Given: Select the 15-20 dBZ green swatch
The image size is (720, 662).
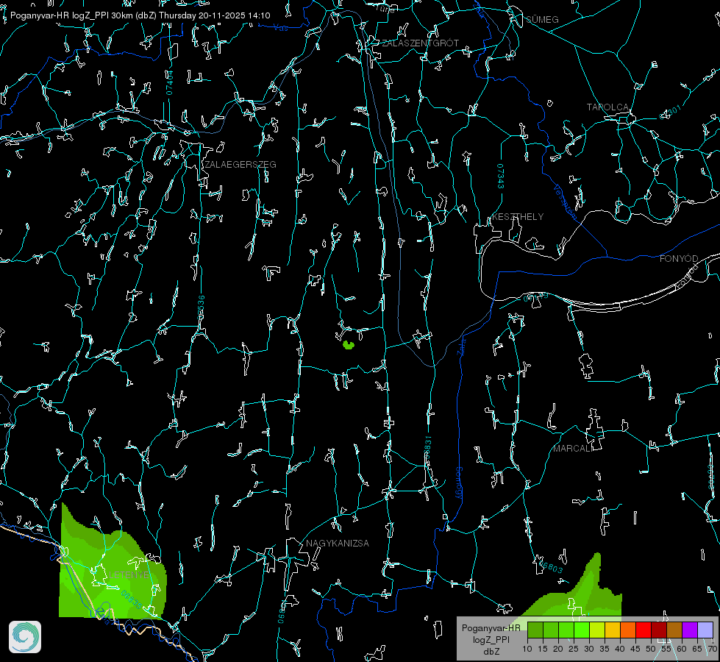Looking at the screenshot, I should tap(551, 630).
